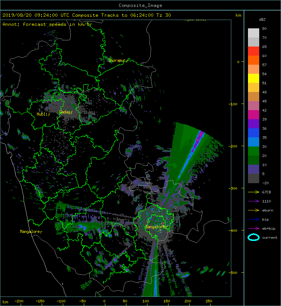
Task: Click the -100 tick on the right km axis
Action: [233, 104]
